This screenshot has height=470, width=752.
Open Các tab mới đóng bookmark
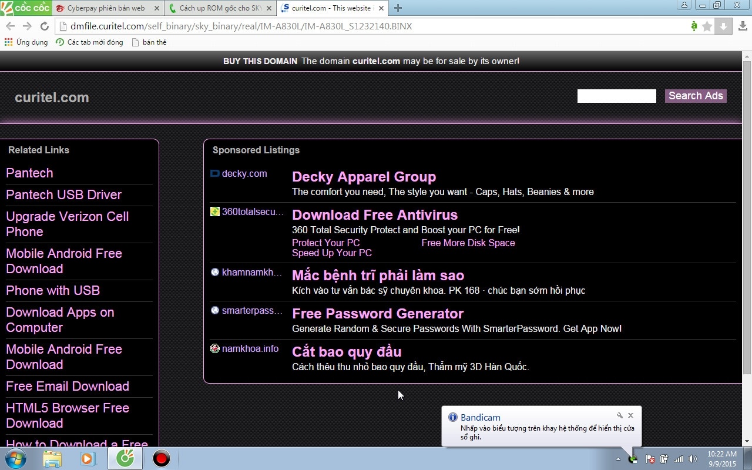[89, 42]
